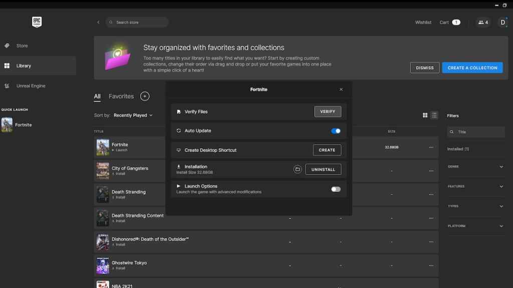Open the Wishlist page
513x288 pixels.
(423, 22)
